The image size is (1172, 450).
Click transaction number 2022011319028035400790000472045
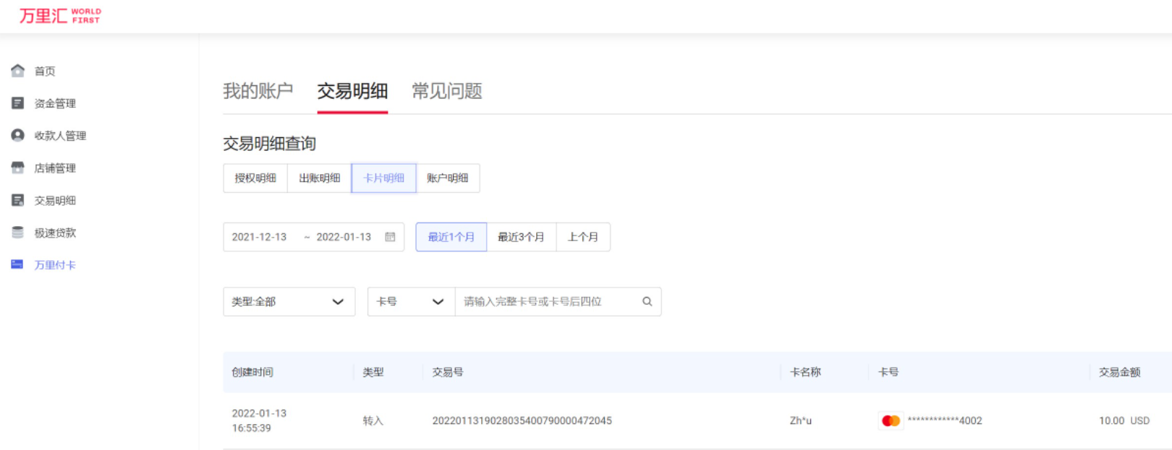click(x=522, y=420)
